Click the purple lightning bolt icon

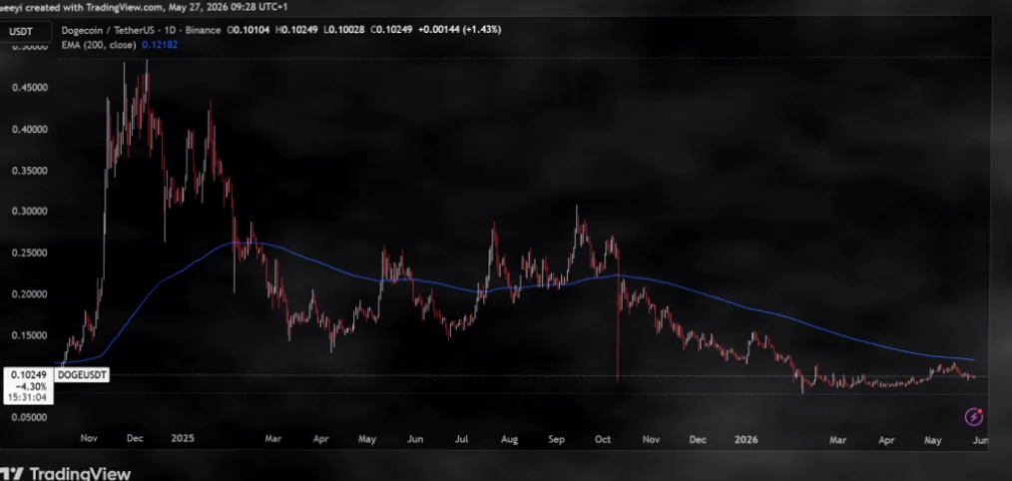tap(973, 416)
